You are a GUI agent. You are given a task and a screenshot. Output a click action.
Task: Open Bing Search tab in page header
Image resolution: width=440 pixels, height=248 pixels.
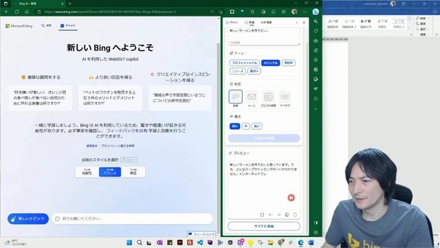coord(46,25)
